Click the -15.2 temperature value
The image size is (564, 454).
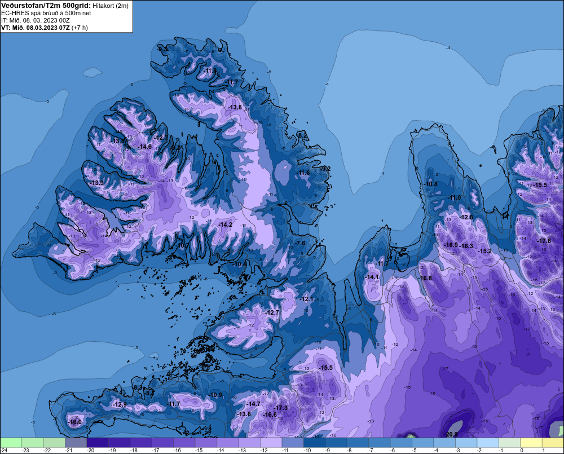[x=485, y=251]
